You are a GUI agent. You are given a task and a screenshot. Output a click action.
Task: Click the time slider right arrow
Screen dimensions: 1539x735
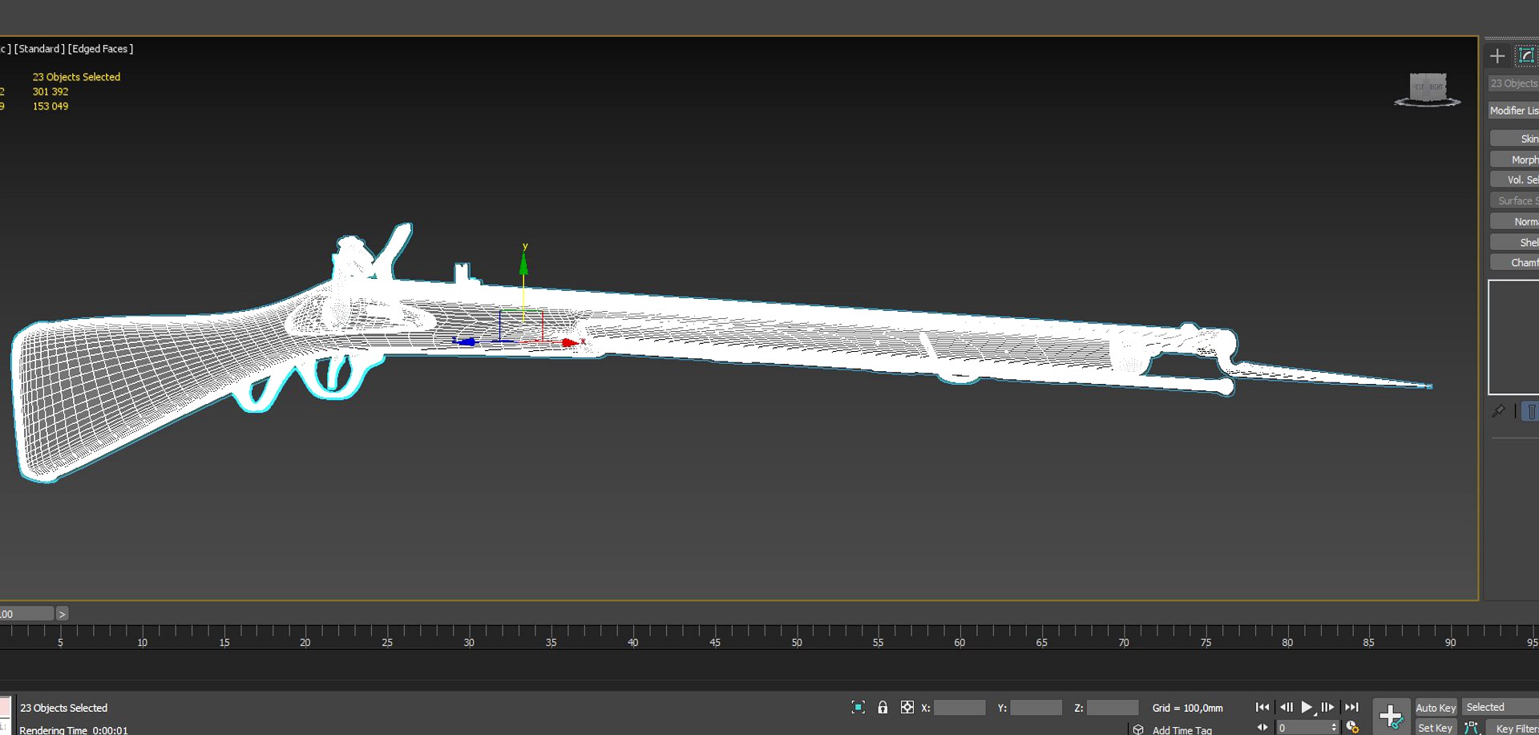62,614
